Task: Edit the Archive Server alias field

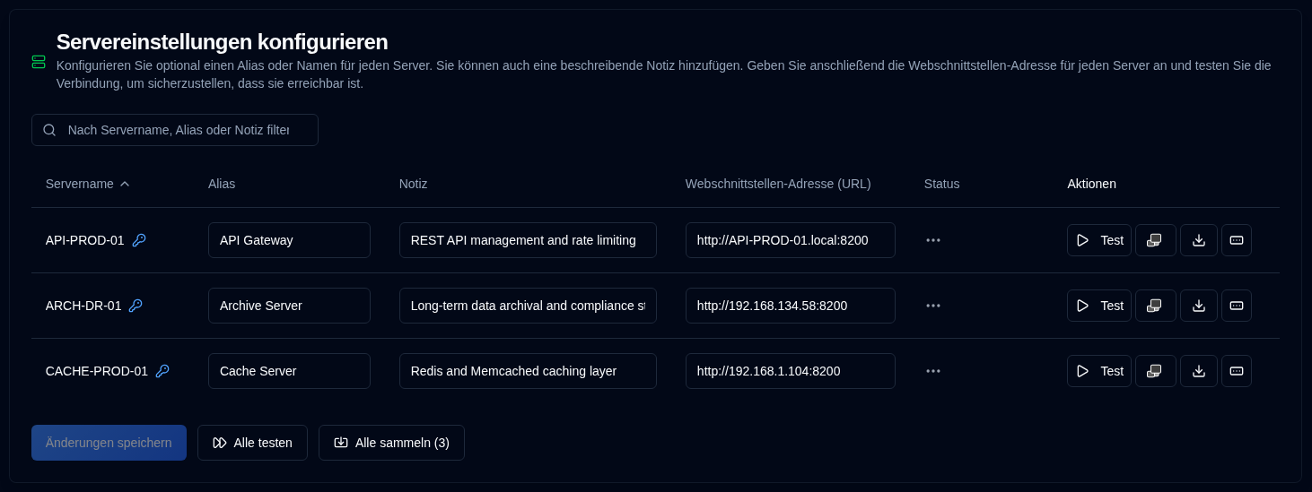Action: point(289,306)
